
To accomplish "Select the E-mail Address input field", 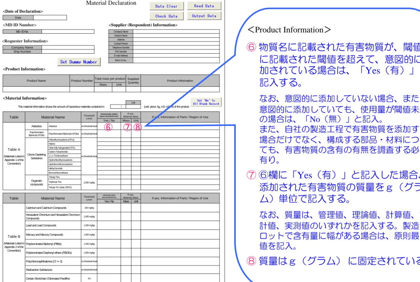I will point(176,56).
